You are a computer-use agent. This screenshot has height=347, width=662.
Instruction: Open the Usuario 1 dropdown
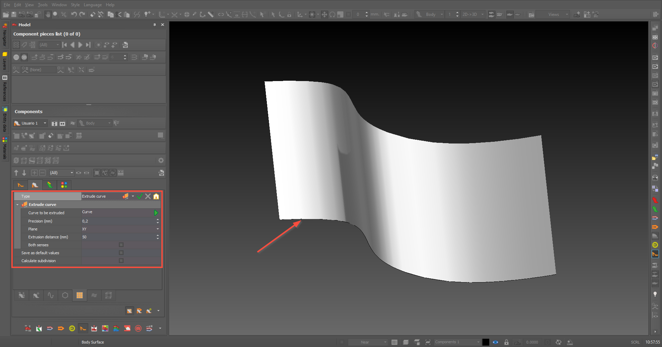(x=30, y=123)
